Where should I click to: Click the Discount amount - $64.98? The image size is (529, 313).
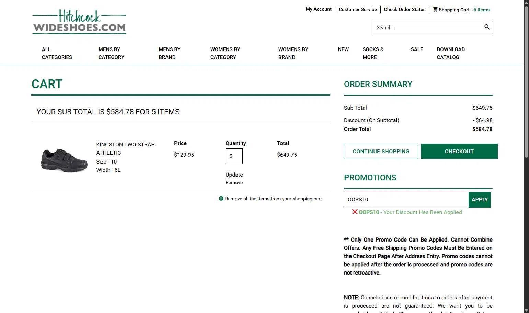[482, 120]
